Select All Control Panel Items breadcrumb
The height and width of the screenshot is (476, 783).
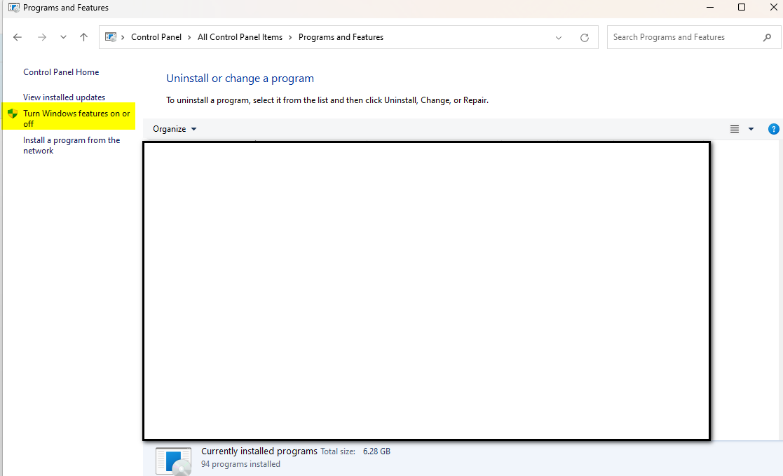tap(240, 37)
